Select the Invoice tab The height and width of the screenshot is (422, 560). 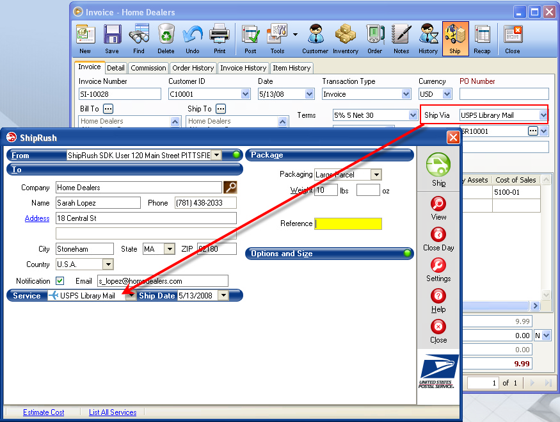[x=90, y=67]
